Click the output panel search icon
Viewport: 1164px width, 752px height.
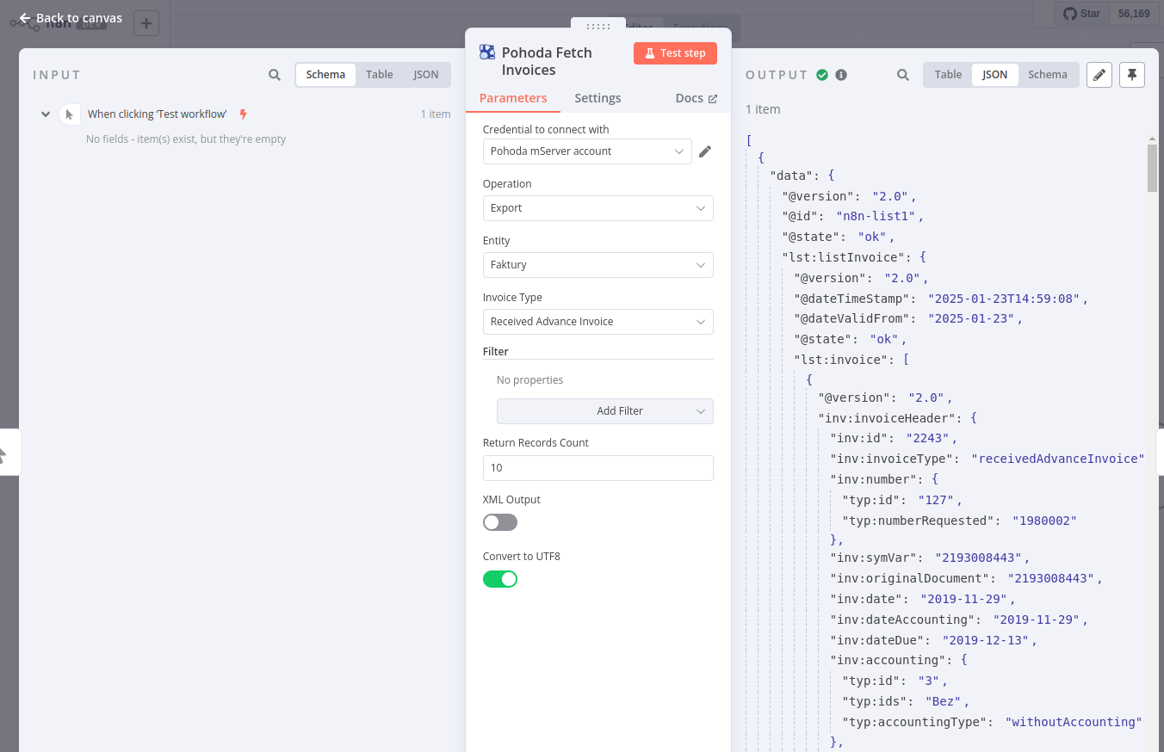pos(903,75)
